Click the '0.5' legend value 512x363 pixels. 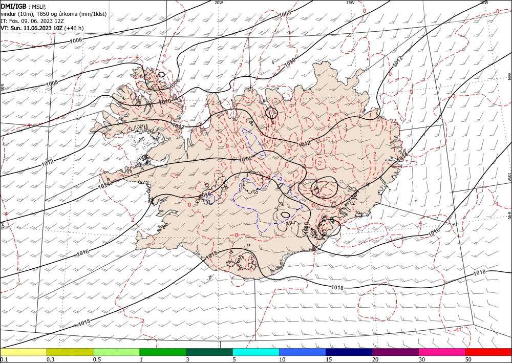[x=97, y=359]
